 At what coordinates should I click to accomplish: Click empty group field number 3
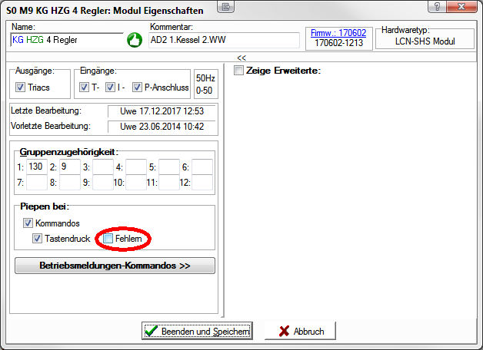[102, 167]
